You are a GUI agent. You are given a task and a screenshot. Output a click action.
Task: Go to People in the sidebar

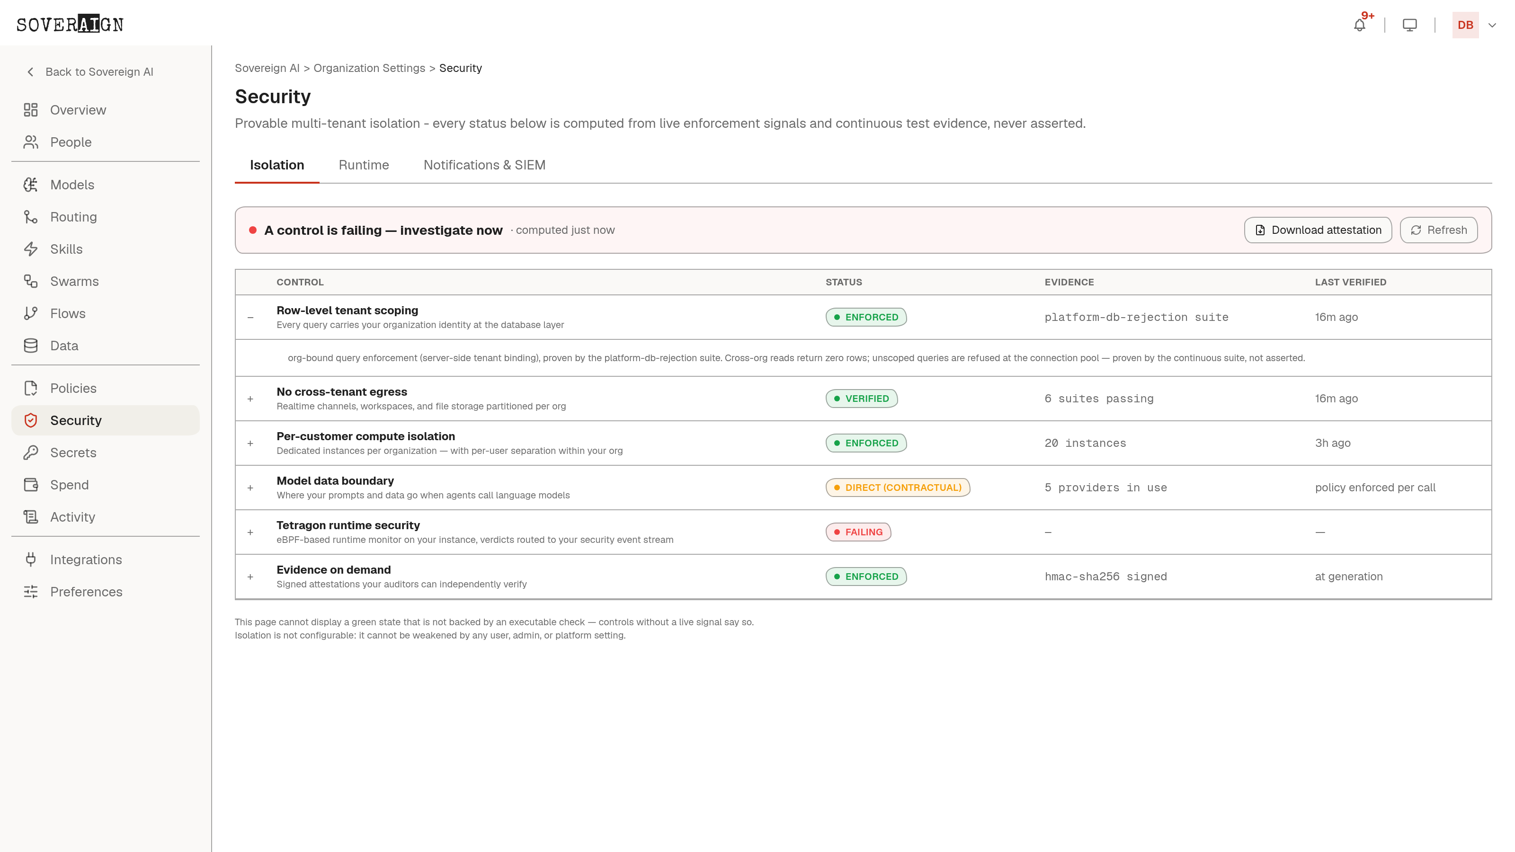tap(105, 142)
